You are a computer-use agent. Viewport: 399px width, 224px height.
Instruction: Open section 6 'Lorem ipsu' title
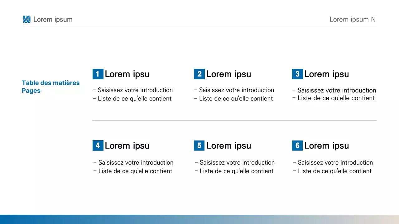(327, 146)
